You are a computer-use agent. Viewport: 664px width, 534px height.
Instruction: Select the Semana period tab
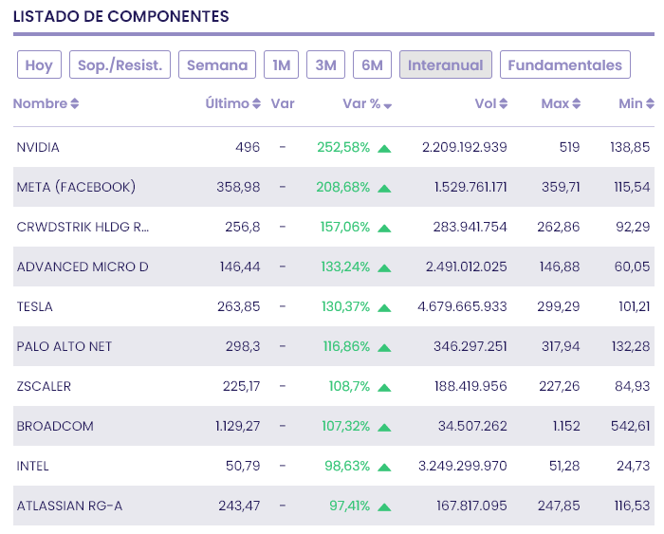point(217,65)
